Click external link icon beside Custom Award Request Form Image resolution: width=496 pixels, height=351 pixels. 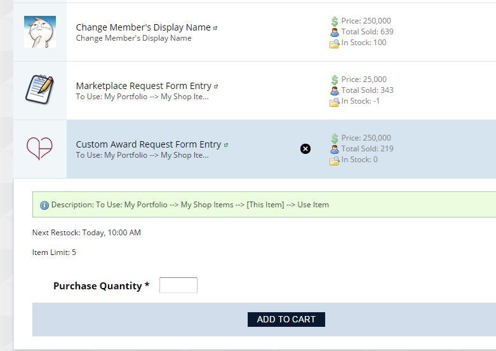click(226, 145)
